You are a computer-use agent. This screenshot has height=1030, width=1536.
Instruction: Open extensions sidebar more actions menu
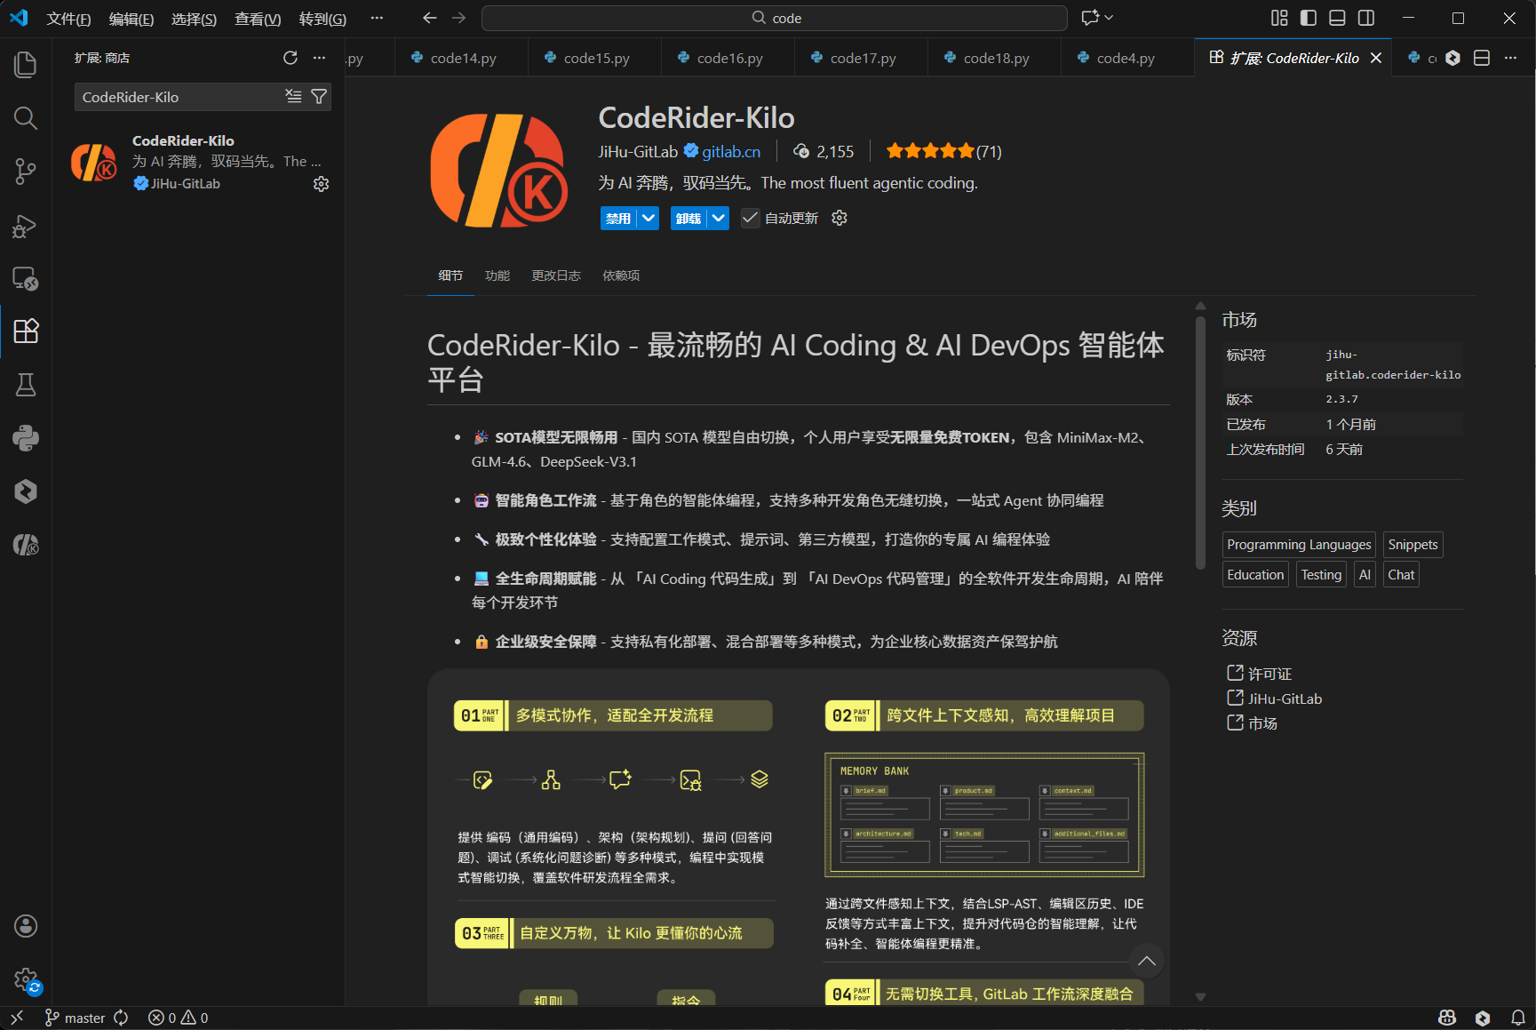pyautogui.click(x=319, y=58)
